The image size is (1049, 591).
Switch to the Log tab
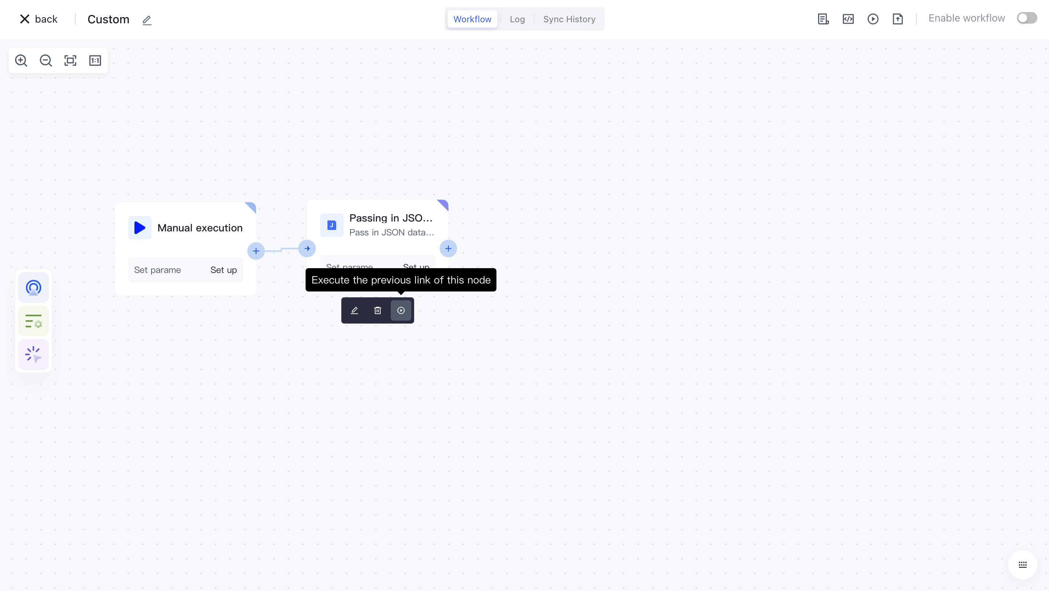pyautogui.click(x=517, y=19)
